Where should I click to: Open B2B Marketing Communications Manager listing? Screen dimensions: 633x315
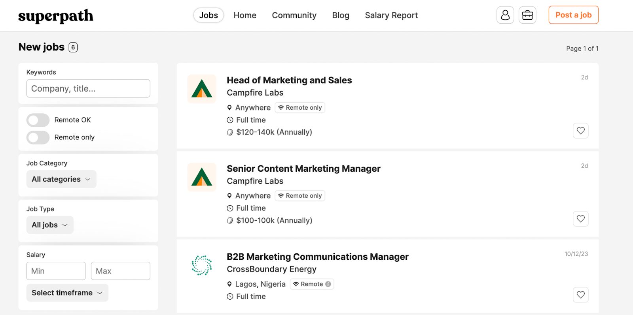coord(318,257)
